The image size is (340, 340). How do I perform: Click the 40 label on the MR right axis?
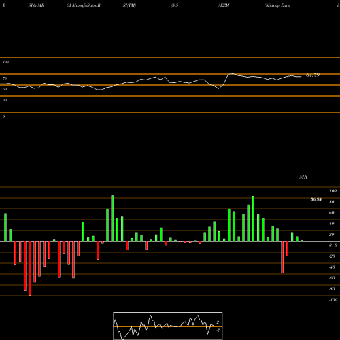click(332, 224)
